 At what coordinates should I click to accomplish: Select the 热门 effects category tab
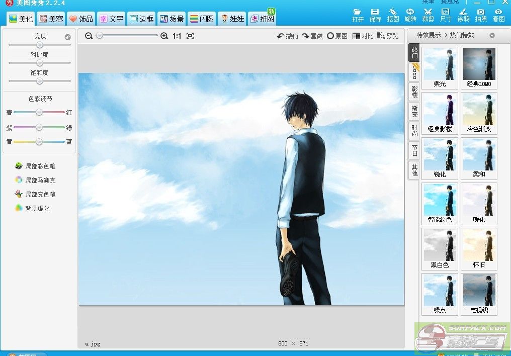(x=414, y=52)
